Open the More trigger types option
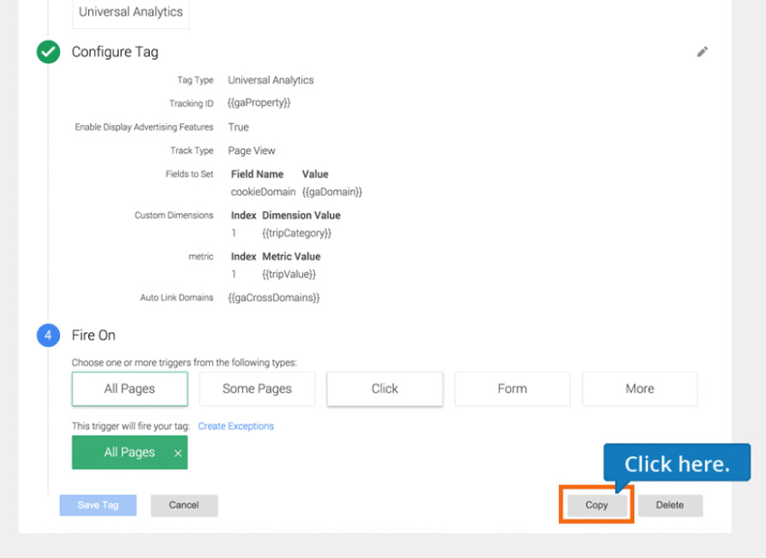Screen dimensions: 766x558 640,389
